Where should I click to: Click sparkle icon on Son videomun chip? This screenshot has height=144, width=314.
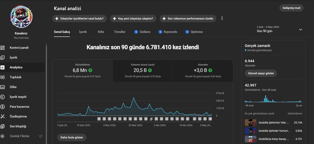(x=164, y=19)
